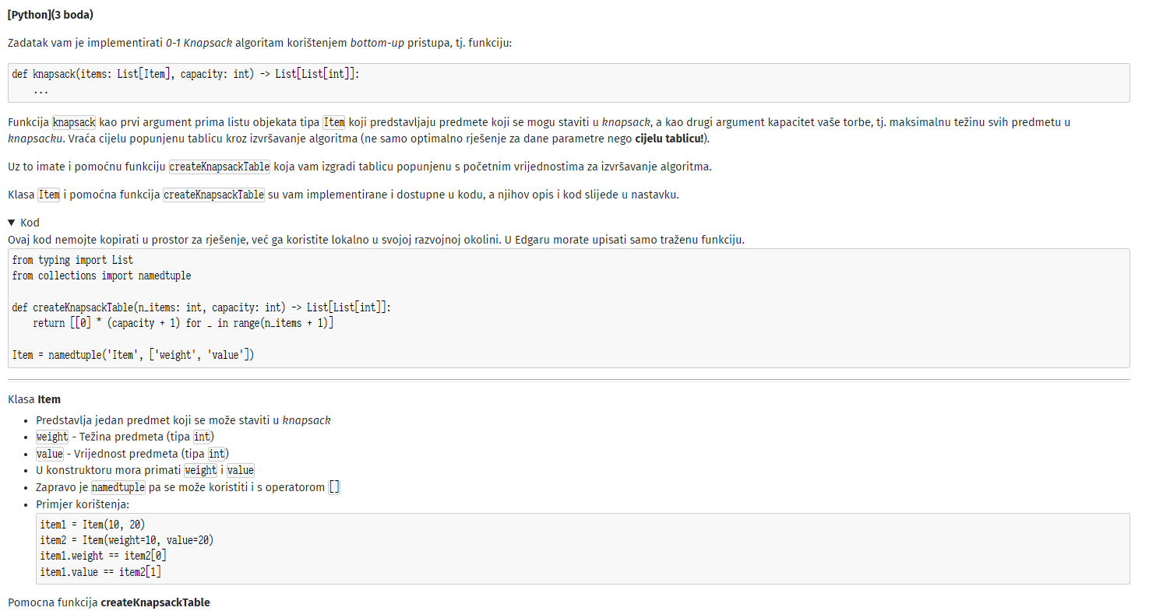
Task: Click the knapsack function signature code block
Action: (x=569, y=83)
